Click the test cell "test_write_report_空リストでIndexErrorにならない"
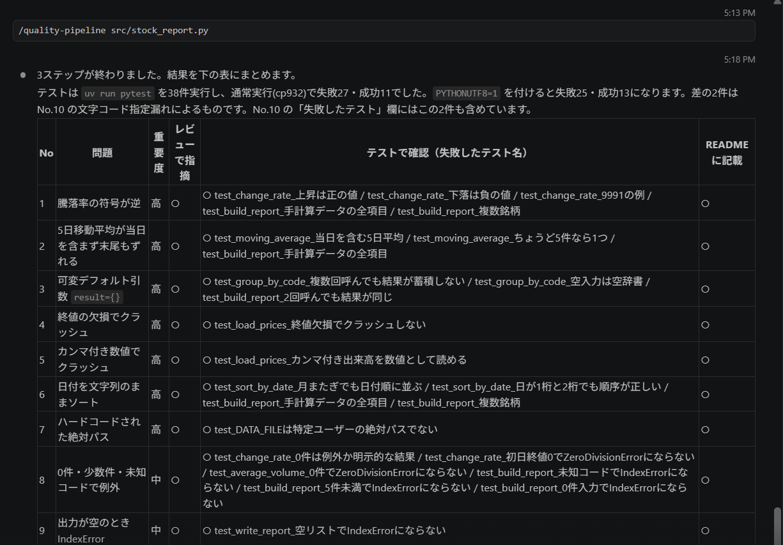This screenshot has width=783, height=545. pyautogui.click(x=449, y=530)
